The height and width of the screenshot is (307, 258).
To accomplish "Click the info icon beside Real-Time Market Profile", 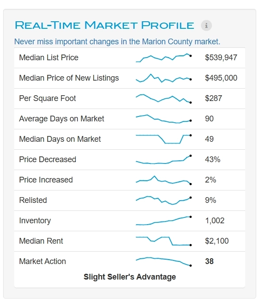I will pyautogui.click(x=206, y=25).
